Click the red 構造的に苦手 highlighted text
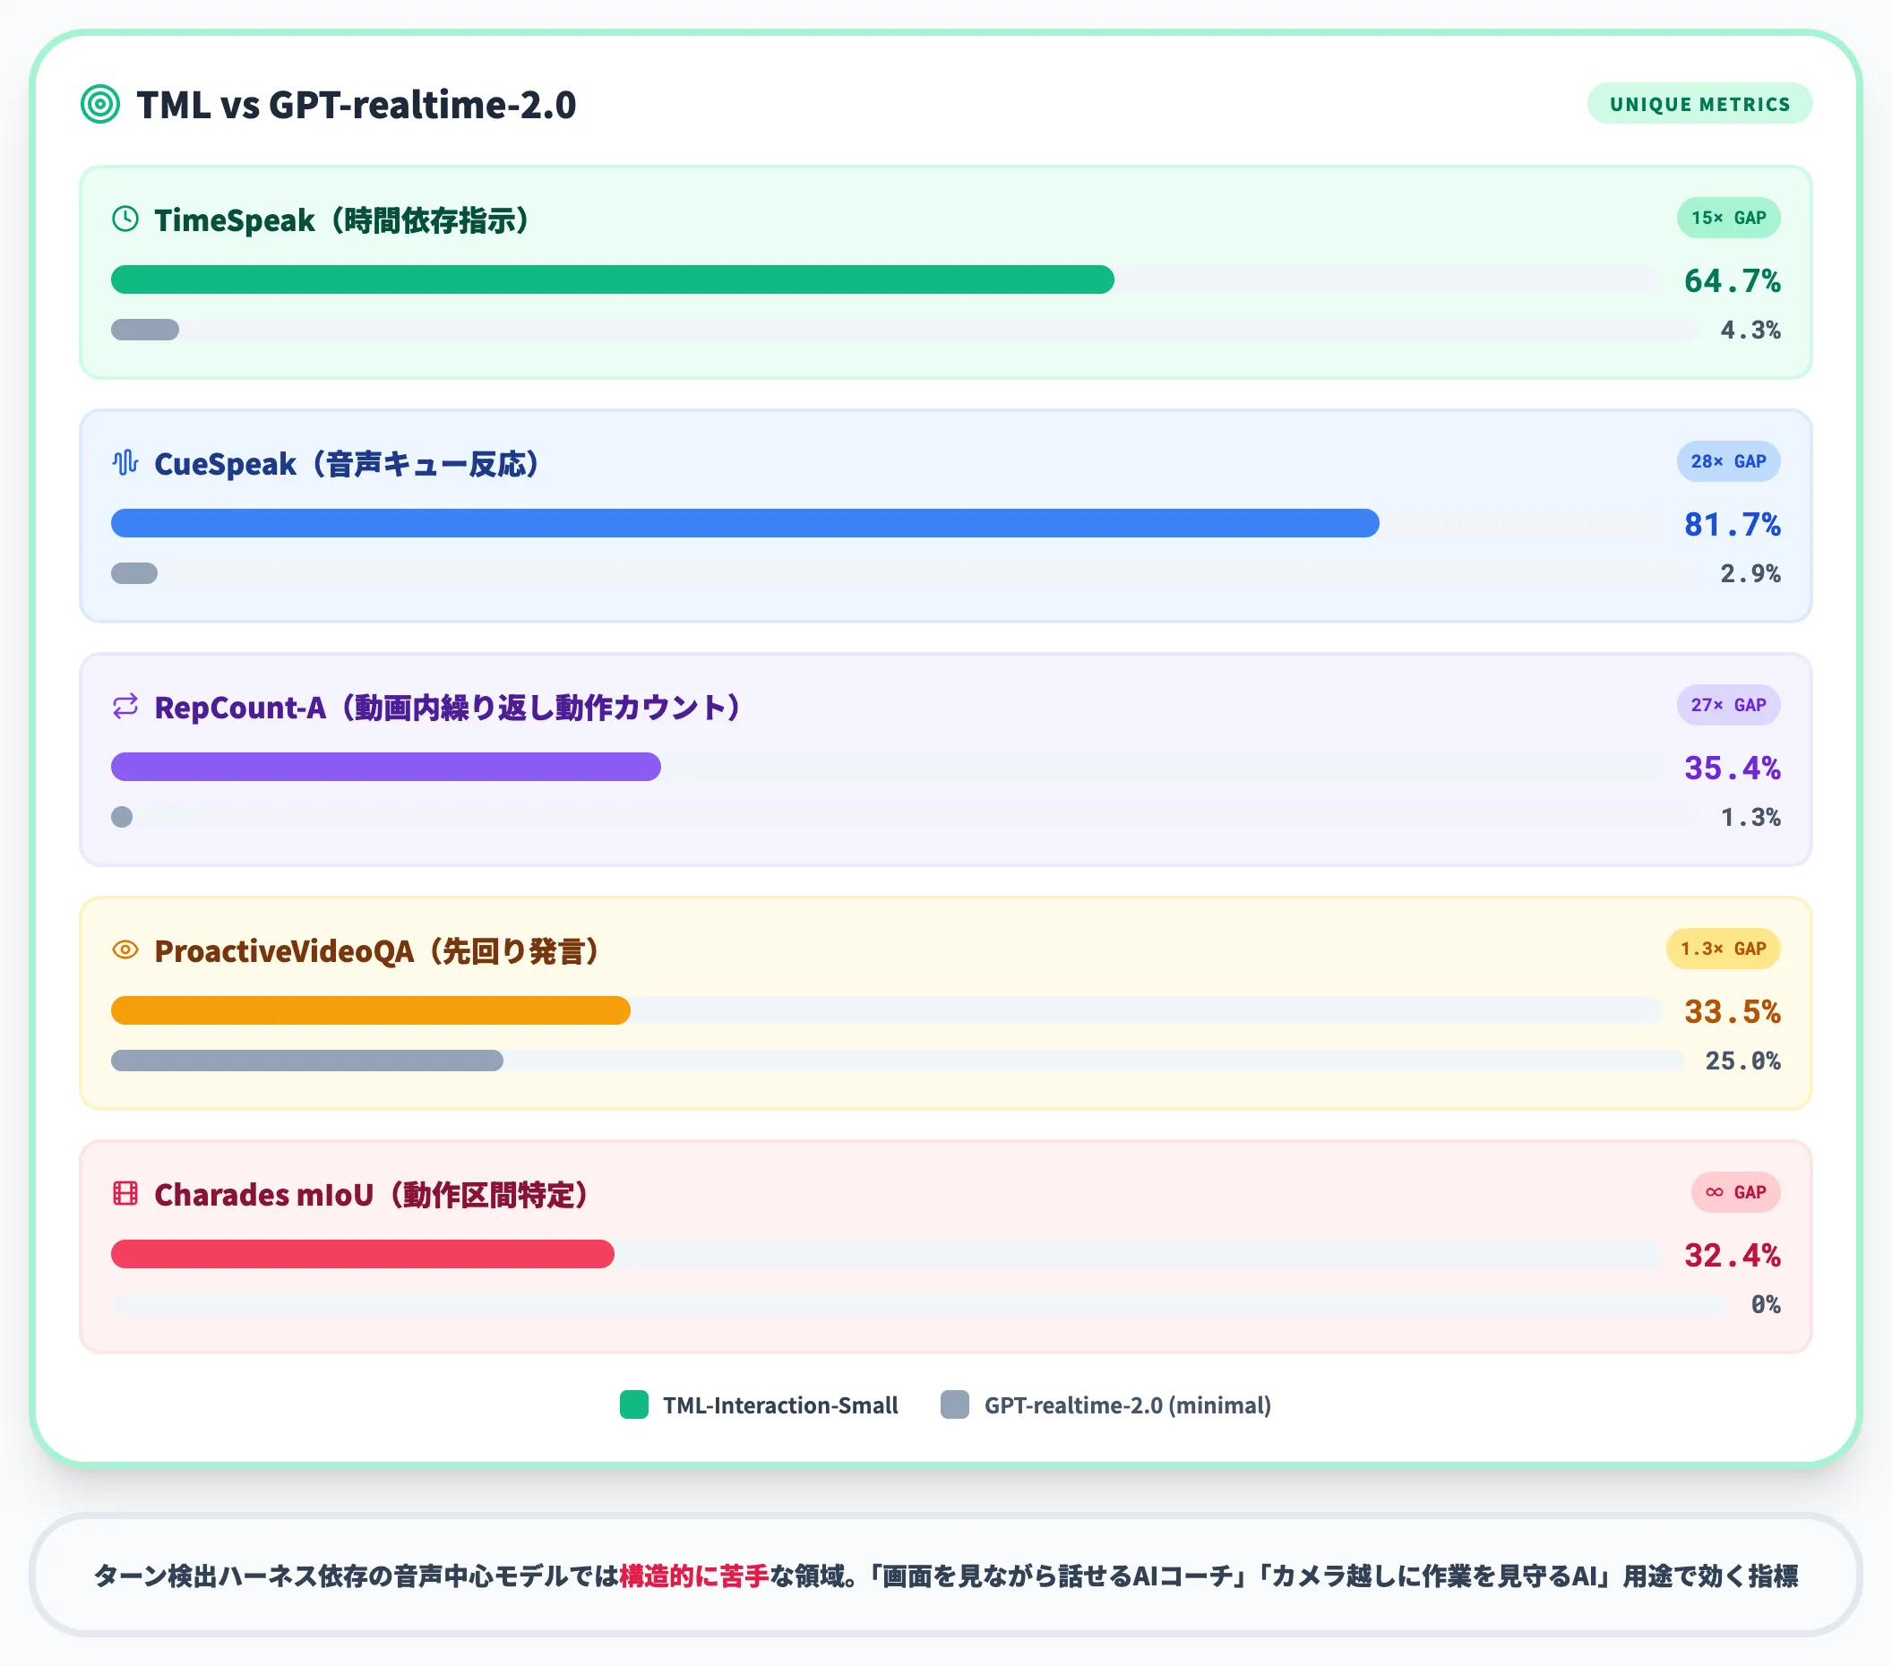1892x1666 pixels. click(x=694, y=1576)
